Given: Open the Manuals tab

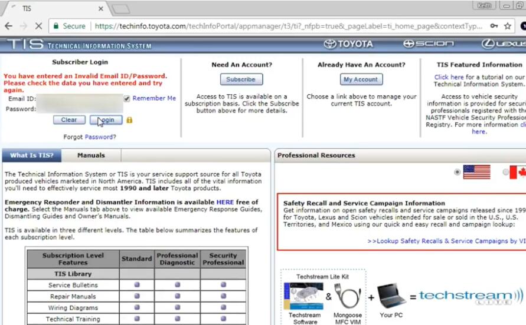Looking at the screenshot, I should click(92, 155).
